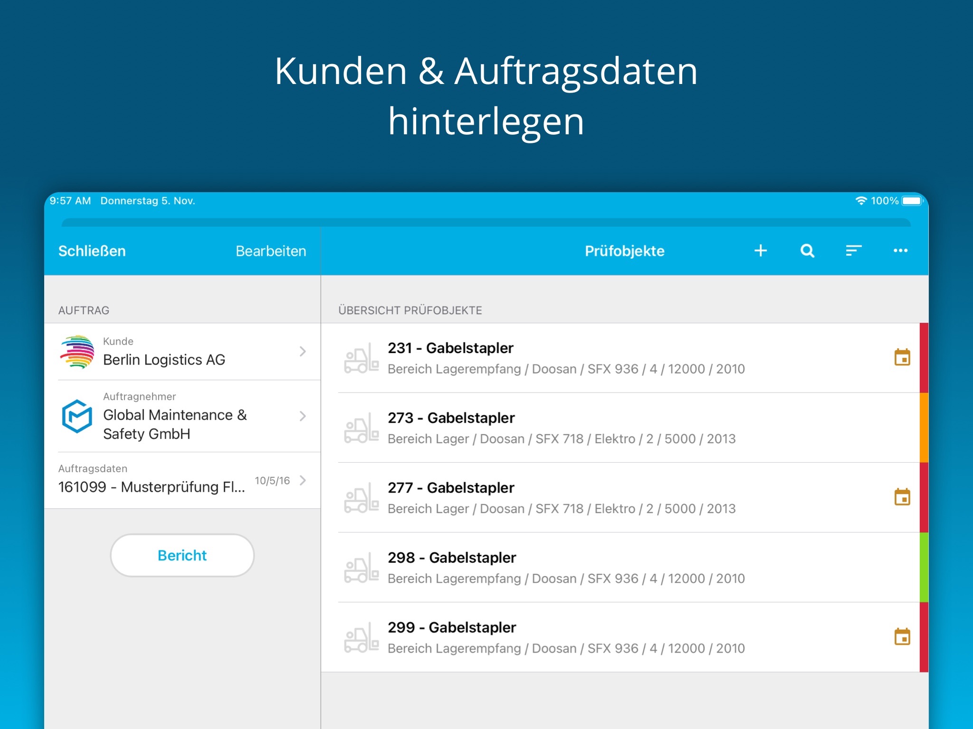Click calendar icon on 277 - Gabelstapler row

click(x=902, y=497)
